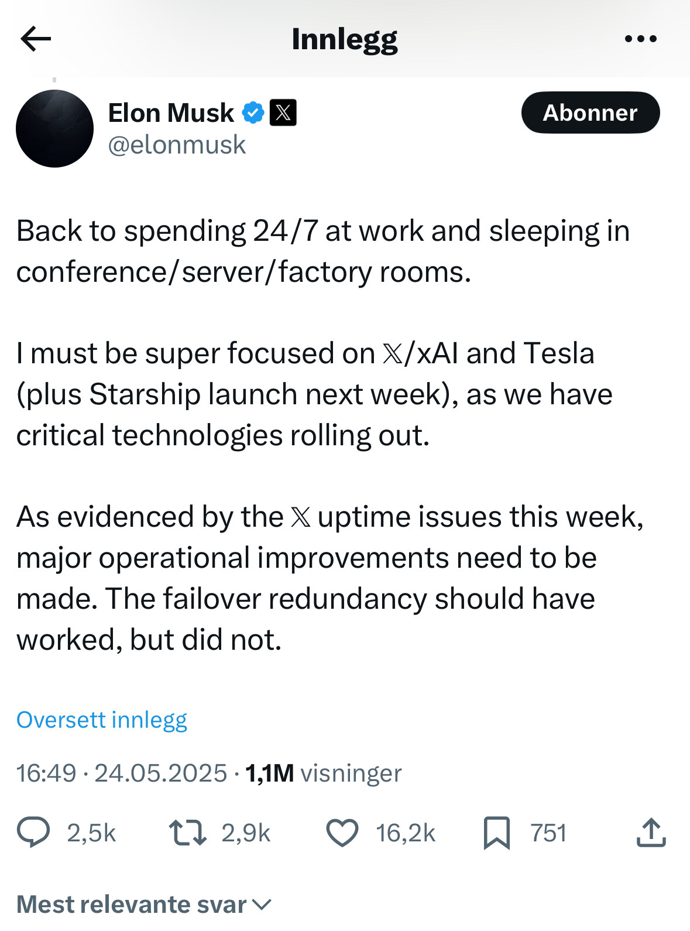This screenshot has height=931, width=690.
Task: Bookmark the post with bookmark icon
Action: click(x=497, y=833)
